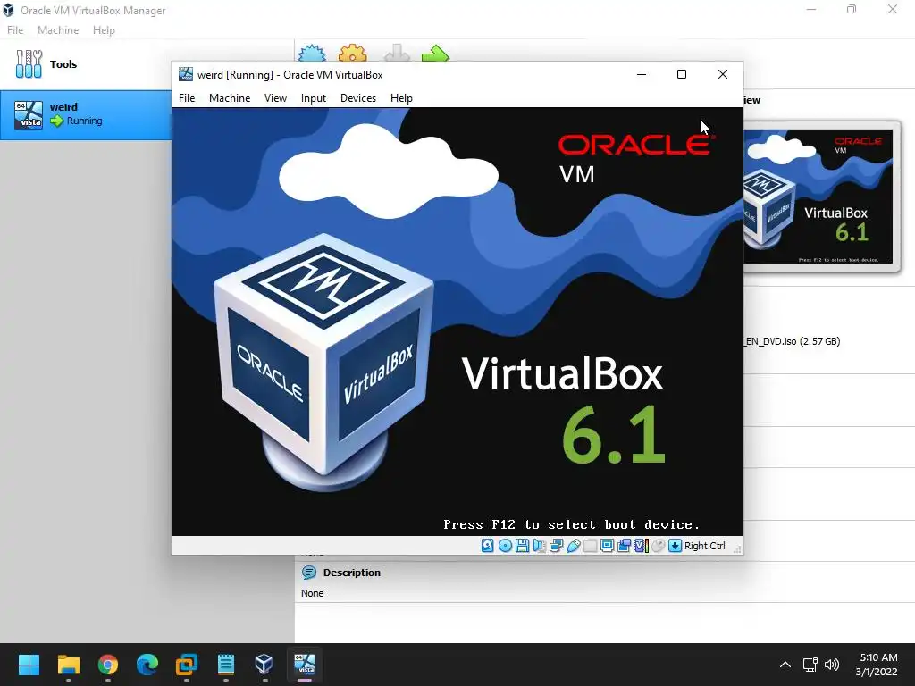Click 'Running' status under the weird VM
The image size is (915, 686).
coord(84,121)
